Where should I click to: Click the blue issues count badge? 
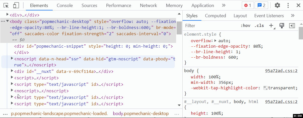[262, 5]
